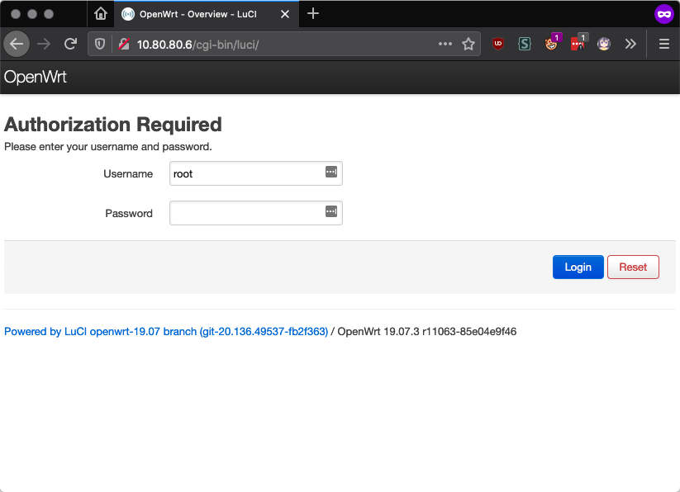The image size is (680, 492).
Task: Click the anime avatar extension icon
Action: click(x=604, y=44)
